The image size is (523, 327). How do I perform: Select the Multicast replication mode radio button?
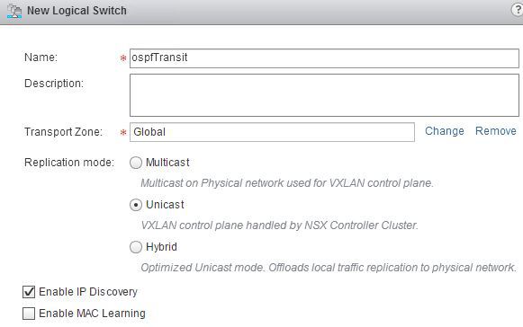[x=136, y=163]
